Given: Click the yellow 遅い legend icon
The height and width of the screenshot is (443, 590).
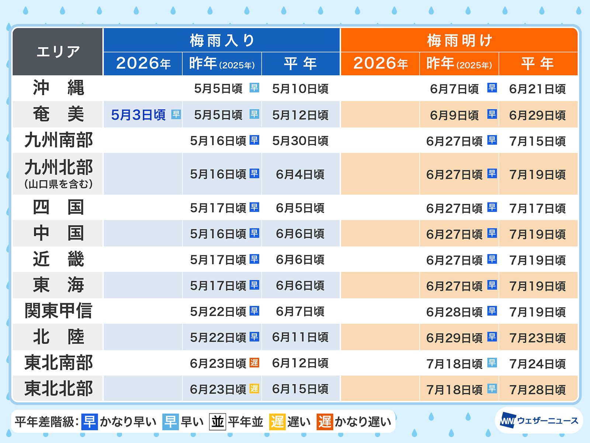Looking at the screenshot, I should pos(277,422).
